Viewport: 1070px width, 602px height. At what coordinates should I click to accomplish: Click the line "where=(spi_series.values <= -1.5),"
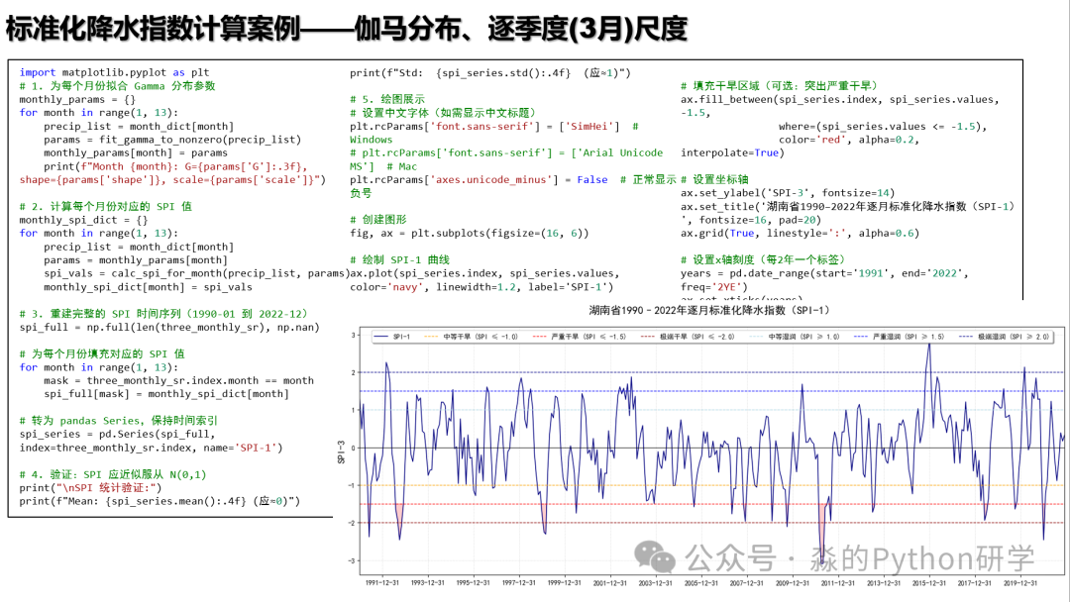[883, 126]
